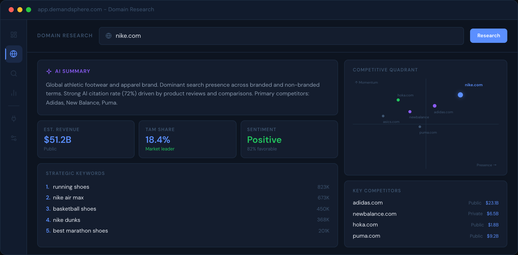The height and width of the screenshot is (255, 518).
Task: Click the analytics bar chart sidebar icon
Action: click(x=14, y=93)
